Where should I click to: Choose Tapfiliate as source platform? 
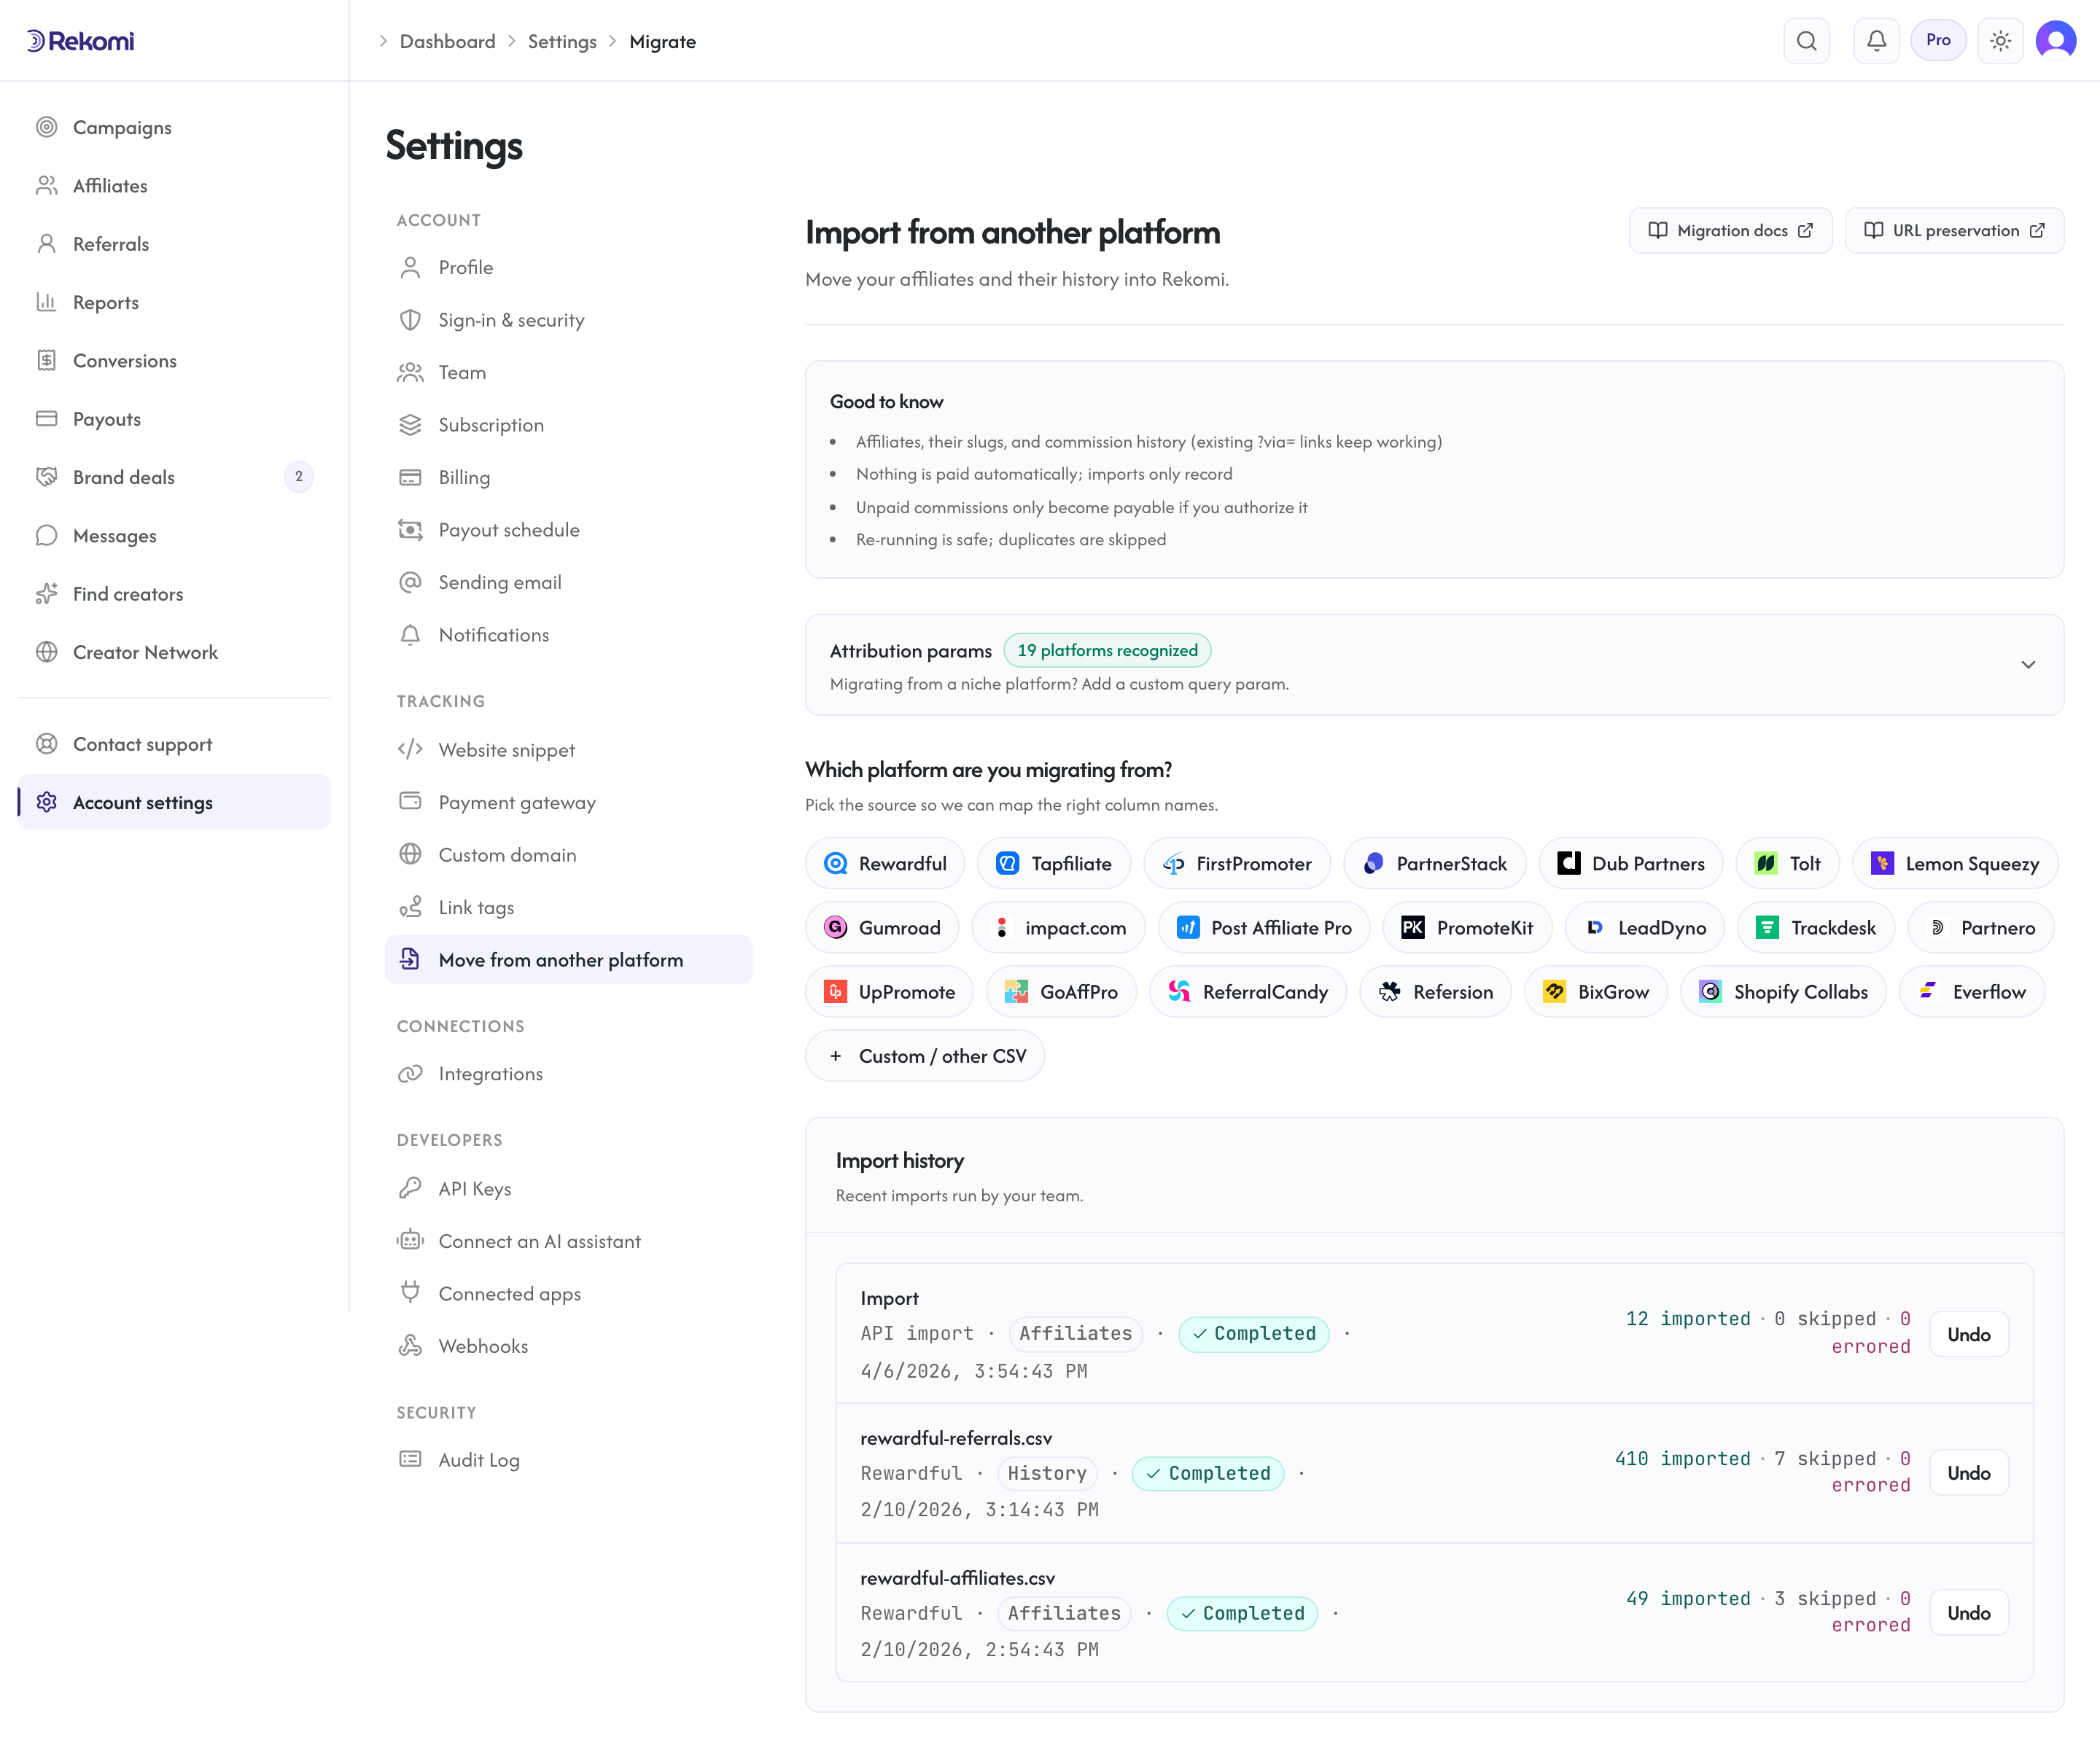point(1054,864)
